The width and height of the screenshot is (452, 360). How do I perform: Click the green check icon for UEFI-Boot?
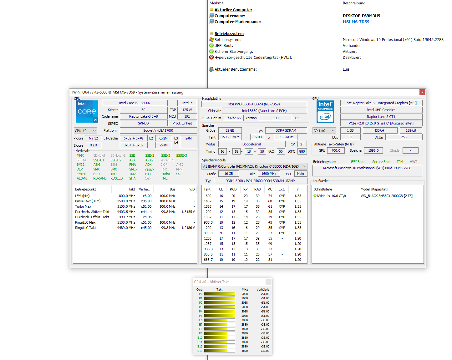tap(211, 45)
